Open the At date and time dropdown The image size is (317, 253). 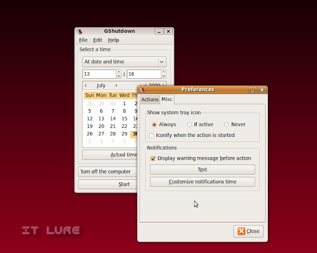[124, 62]
